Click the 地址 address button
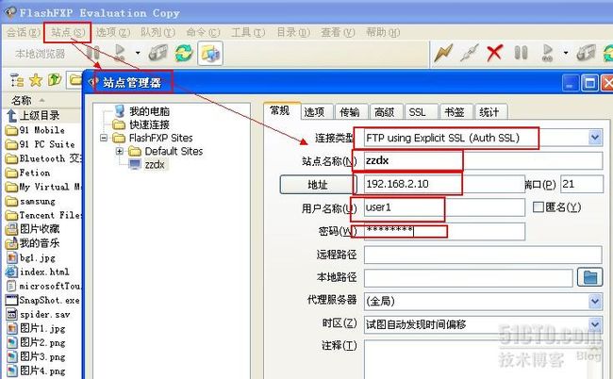The height and width of the screenshot is (379, 613). pos(318,185)
